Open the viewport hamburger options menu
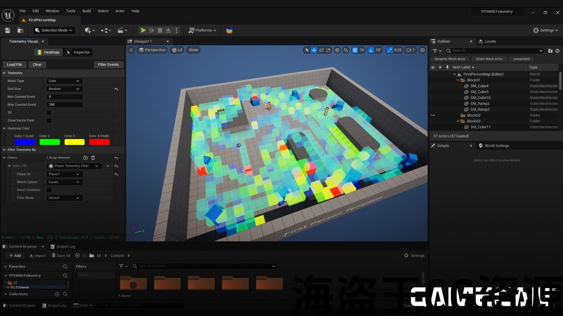The height and width of the screenshot is (316, 563). coord(131,50)
